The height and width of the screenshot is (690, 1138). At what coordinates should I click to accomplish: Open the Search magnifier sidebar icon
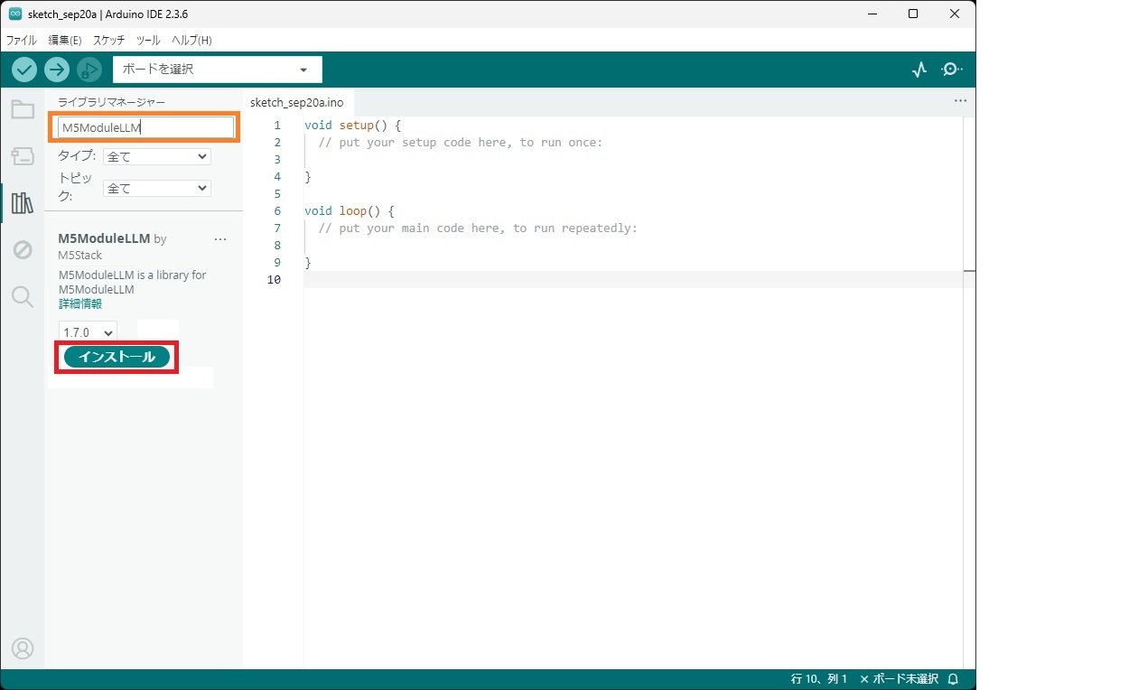click(23, 296)
